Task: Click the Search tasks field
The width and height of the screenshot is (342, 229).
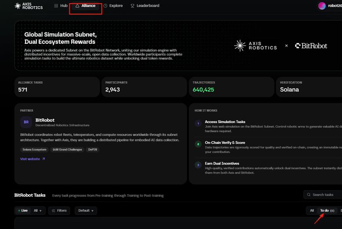Action: click(323, 195)
